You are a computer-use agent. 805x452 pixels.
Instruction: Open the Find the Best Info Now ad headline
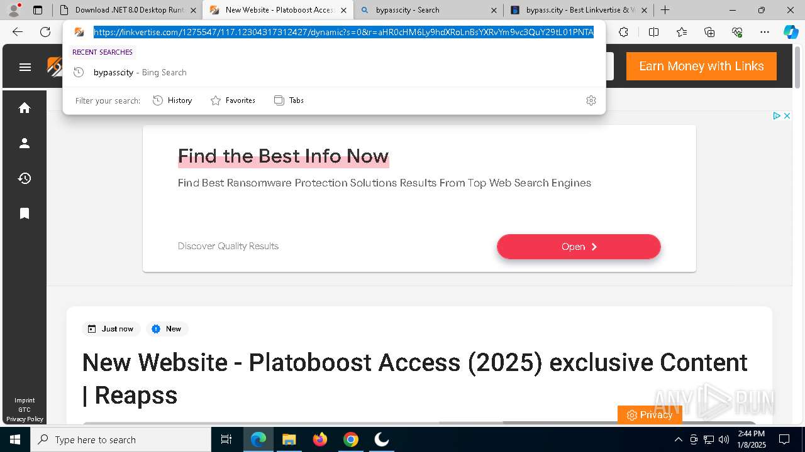[x=283, y=156]
